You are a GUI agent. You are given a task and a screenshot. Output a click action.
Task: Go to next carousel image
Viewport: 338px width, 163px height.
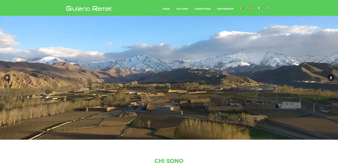pos(331,77)
